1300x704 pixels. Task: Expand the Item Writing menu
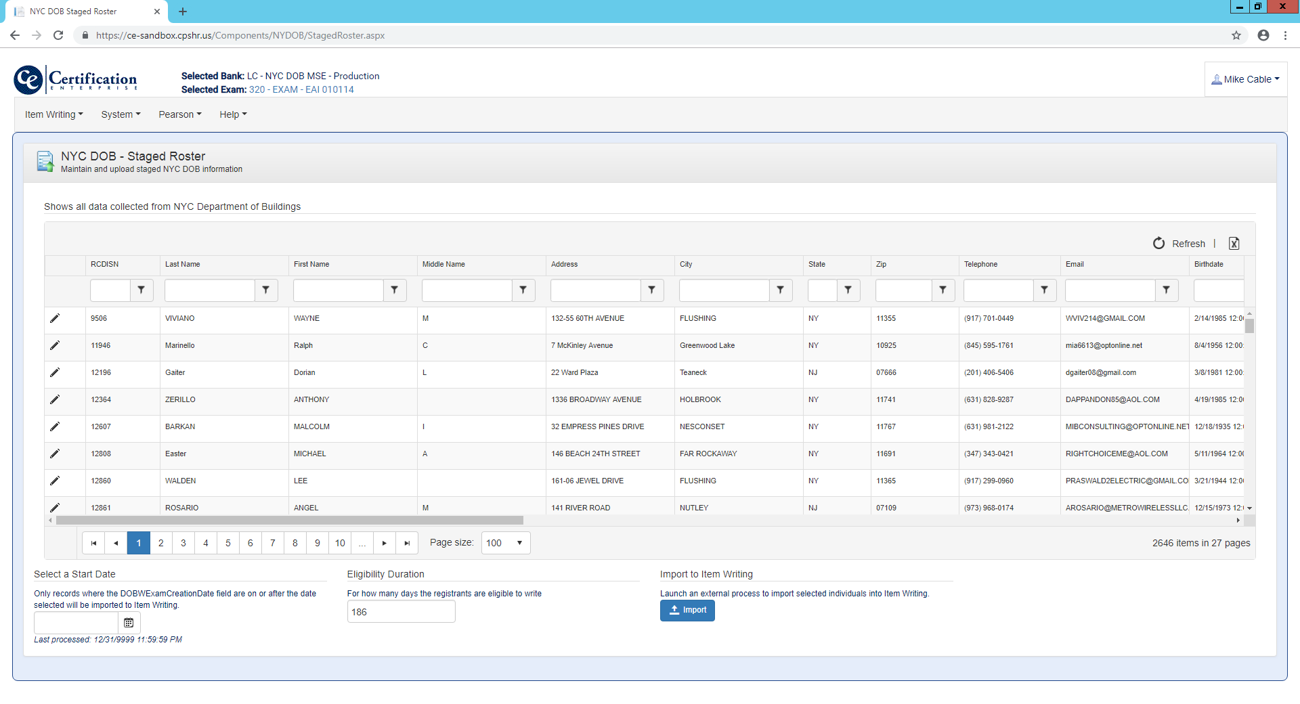click(x=54, y=114)
